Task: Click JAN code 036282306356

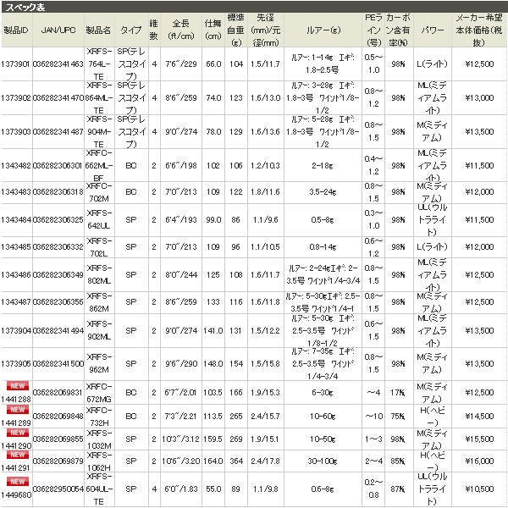Action: pyautogui.click(x=58, y=302)
